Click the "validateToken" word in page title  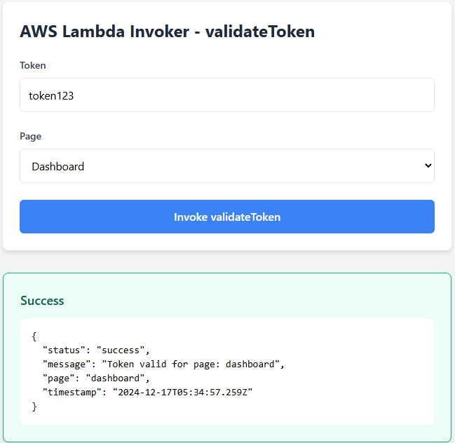click(x=260, y=32)
